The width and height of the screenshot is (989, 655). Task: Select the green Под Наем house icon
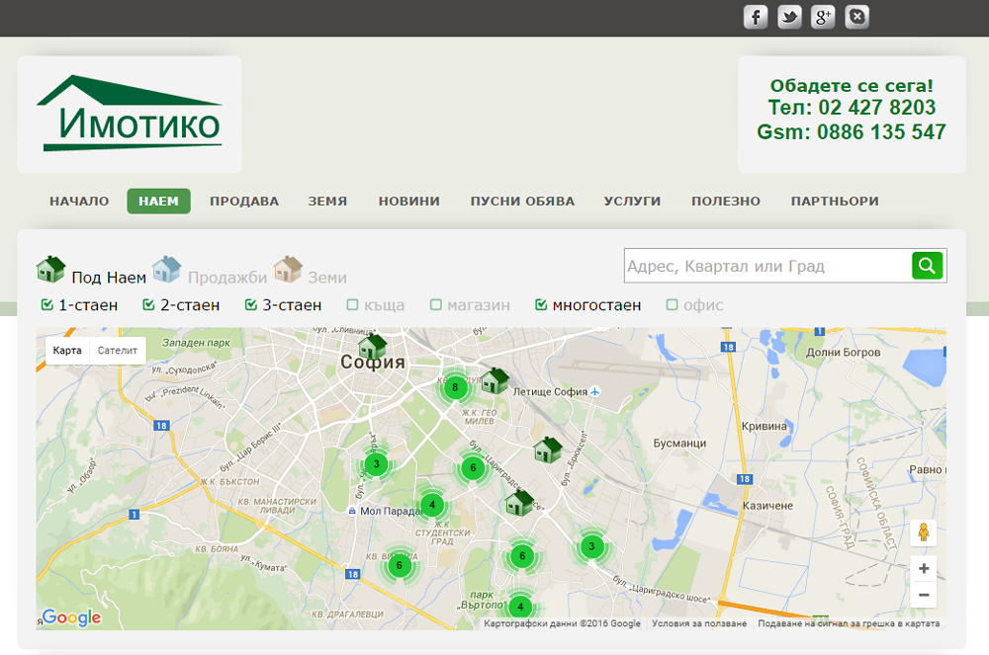(50, 270)
